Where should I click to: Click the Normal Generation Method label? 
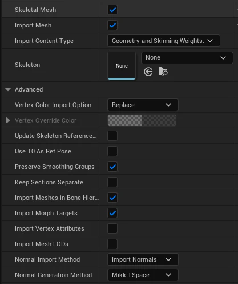click(54, 275)
